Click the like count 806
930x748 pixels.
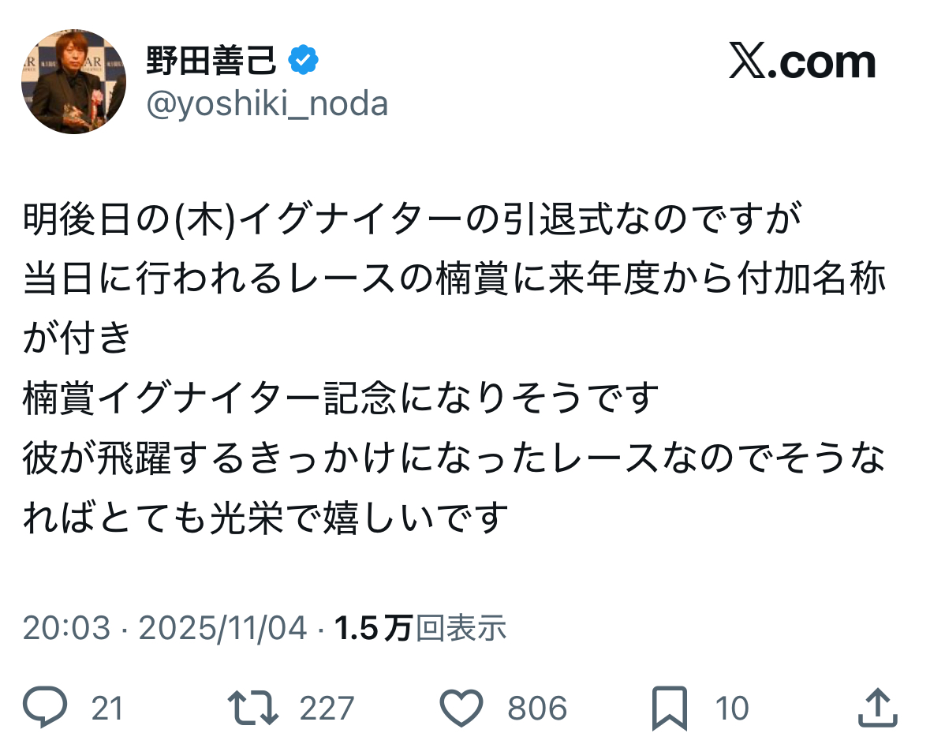coord(537,709)
